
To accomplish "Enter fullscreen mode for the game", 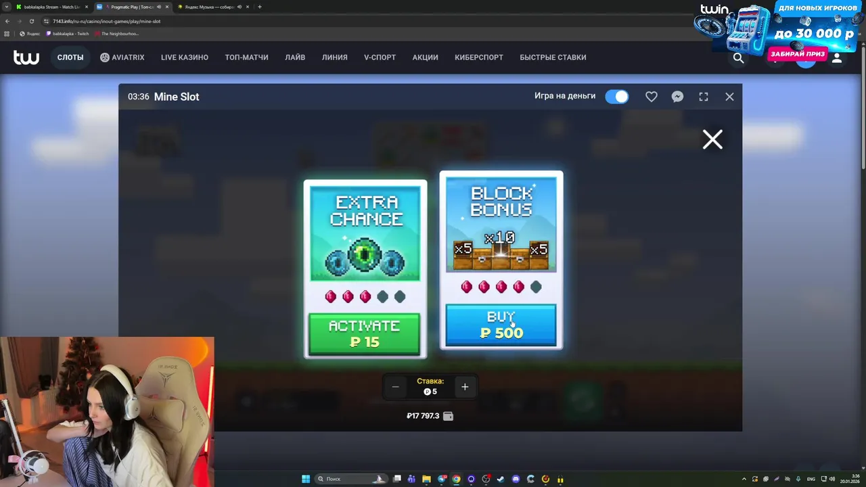I will [704, 97].
